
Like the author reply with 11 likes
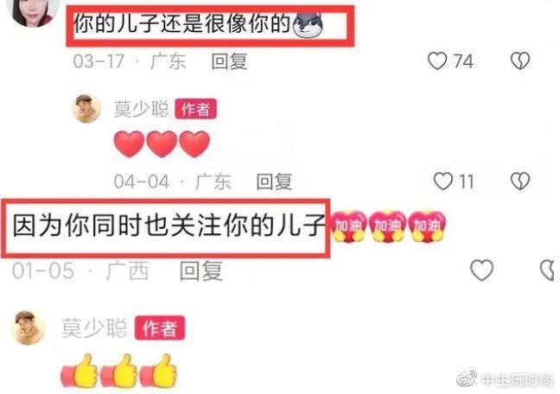(x=443, y=181)
